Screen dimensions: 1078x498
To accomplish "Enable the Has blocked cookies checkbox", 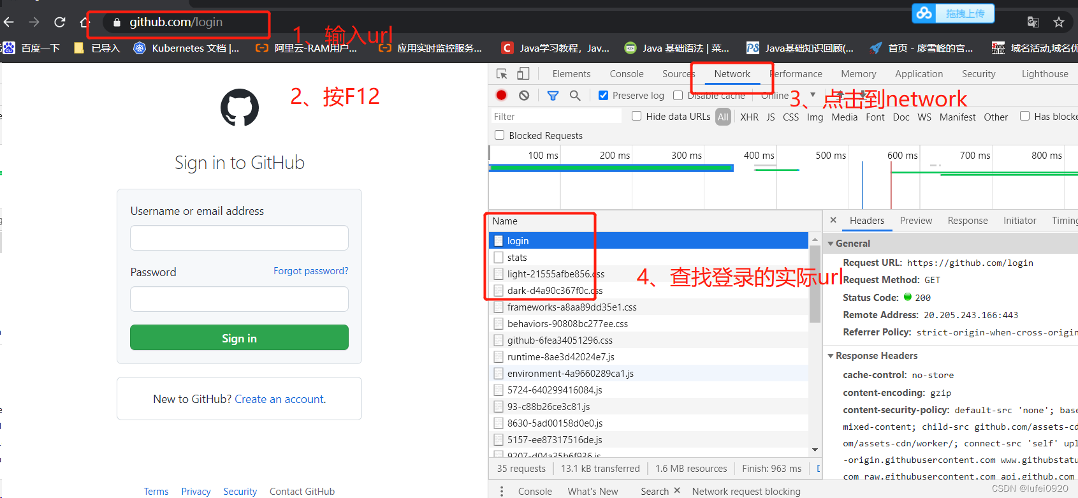I will pos(1024,116).
